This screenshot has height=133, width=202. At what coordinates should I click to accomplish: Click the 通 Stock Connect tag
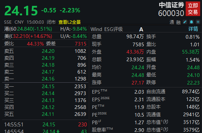172,22
